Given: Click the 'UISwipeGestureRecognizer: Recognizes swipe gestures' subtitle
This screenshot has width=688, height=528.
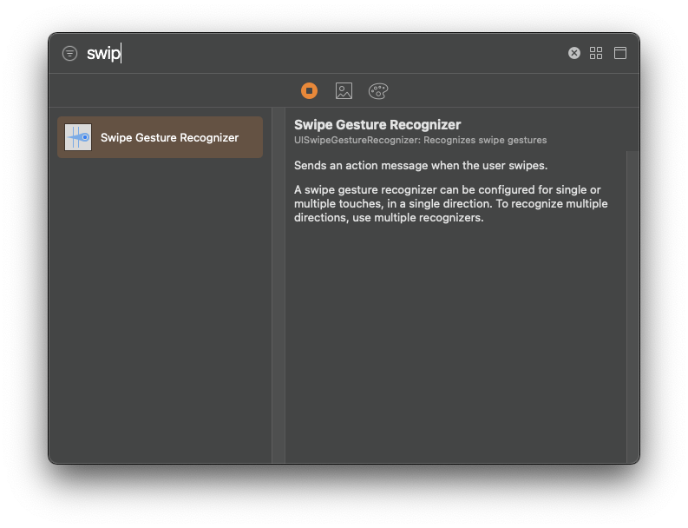Looking at the screenshot, I should point(420,140).
